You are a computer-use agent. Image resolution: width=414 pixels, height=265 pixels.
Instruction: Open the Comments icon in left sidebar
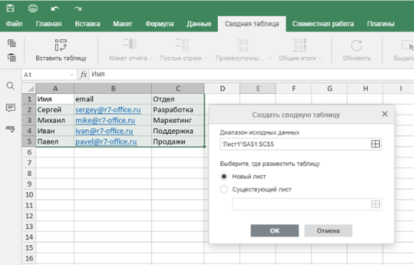click(10, 107)
